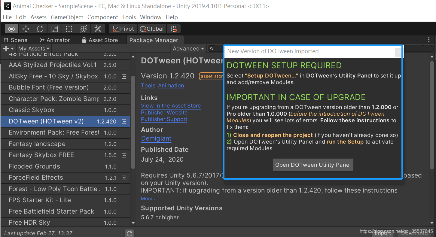Select the Rotate tool

coord(40,29)
